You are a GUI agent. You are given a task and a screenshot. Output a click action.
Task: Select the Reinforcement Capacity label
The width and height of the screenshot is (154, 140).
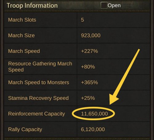(37, 114)
